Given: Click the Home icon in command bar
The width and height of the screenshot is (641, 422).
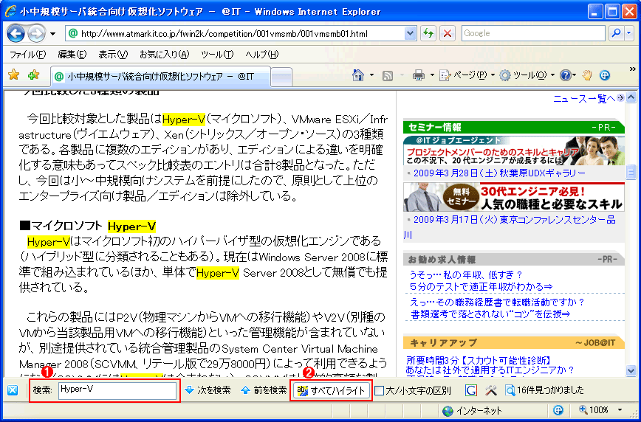Looking at the screenshot, I should (358, 75).
